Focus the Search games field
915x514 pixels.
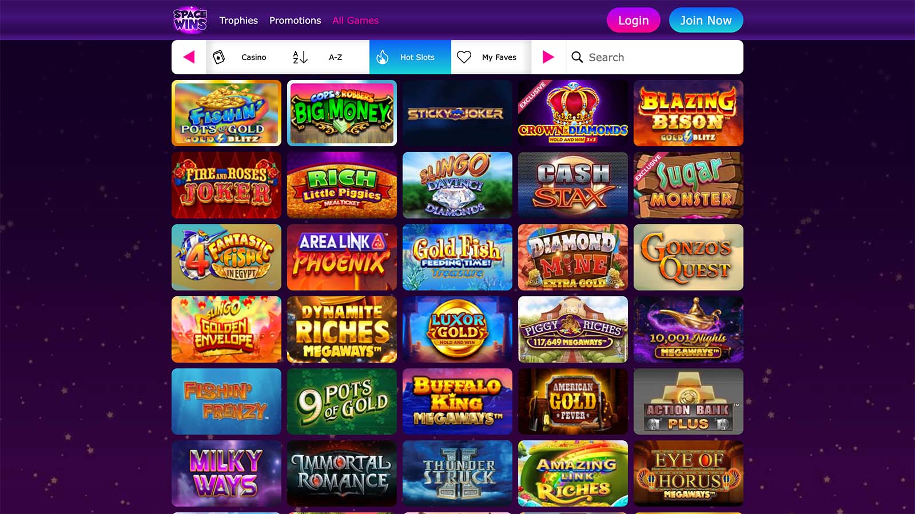[x=655, y=57]
